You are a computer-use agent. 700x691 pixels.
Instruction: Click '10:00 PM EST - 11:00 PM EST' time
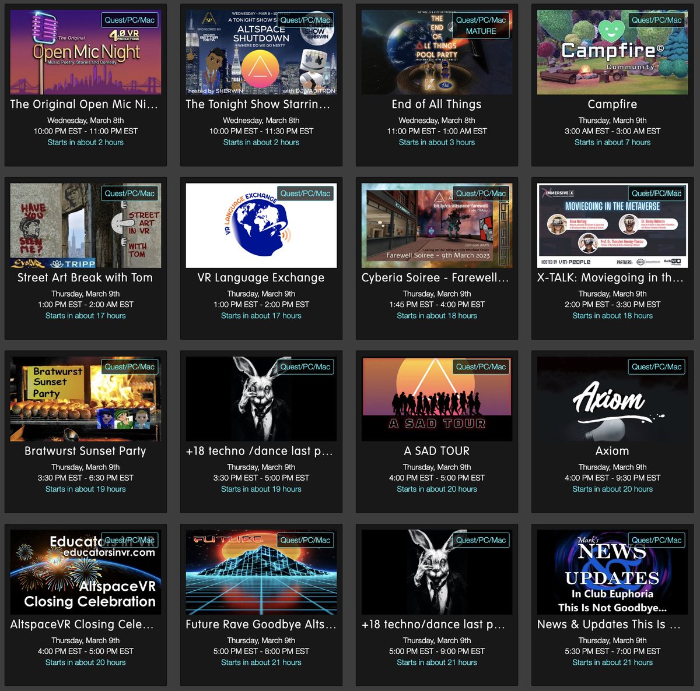pyautogui.click(x=86, y=131)
